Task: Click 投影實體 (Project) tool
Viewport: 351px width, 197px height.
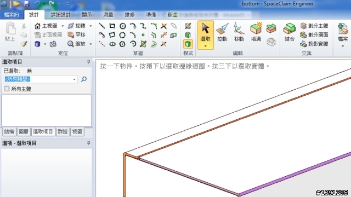Action: (x=314, y=44)
